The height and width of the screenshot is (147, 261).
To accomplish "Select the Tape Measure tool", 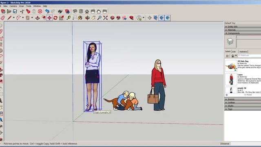I will (x=69, y=18).
